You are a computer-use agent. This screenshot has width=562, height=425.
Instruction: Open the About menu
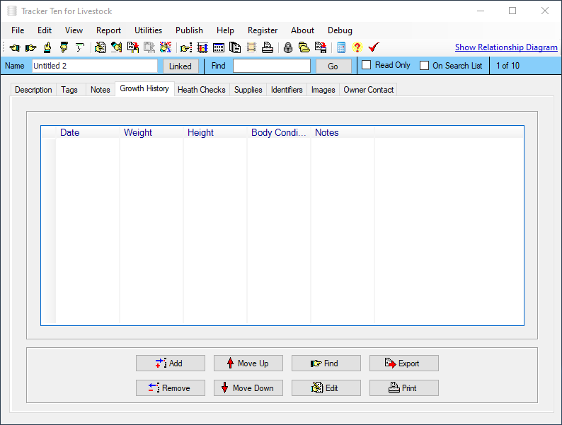point(302,30)
